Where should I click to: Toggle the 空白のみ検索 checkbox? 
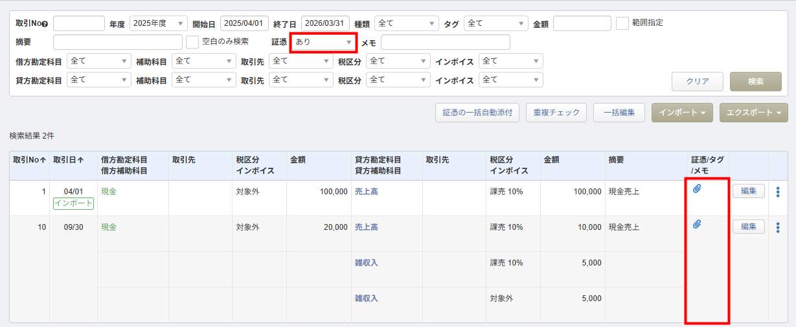pos(192,41)
